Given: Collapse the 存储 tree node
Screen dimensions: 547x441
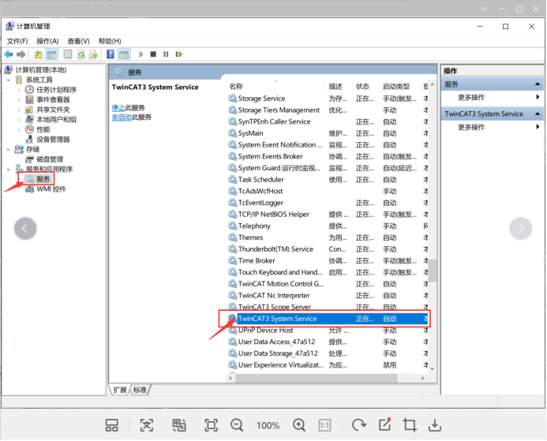Looking at the screenshot, I should click(x=9, y=150).
